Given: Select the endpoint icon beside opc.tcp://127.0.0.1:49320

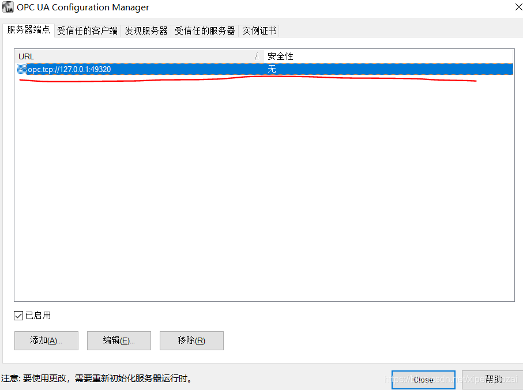Looking at the screenshot, I should pyautogui.click(x=22, y=69).
